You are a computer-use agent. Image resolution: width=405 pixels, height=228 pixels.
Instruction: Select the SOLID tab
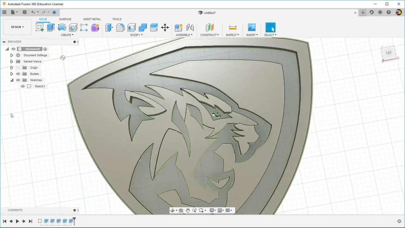click(43, 19)
